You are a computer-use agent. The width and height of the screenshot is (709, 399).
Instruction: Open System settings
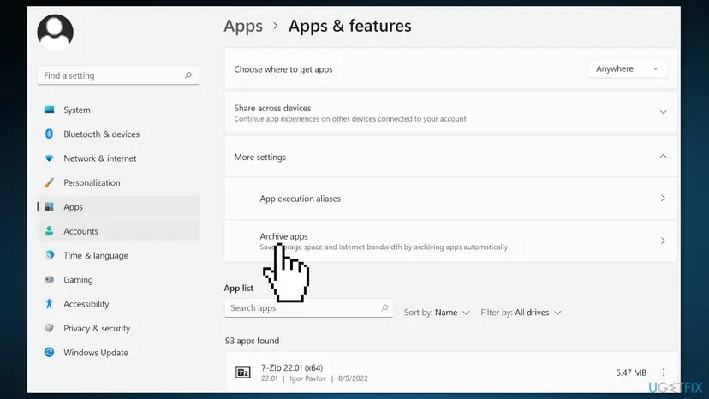coord(118,110)
